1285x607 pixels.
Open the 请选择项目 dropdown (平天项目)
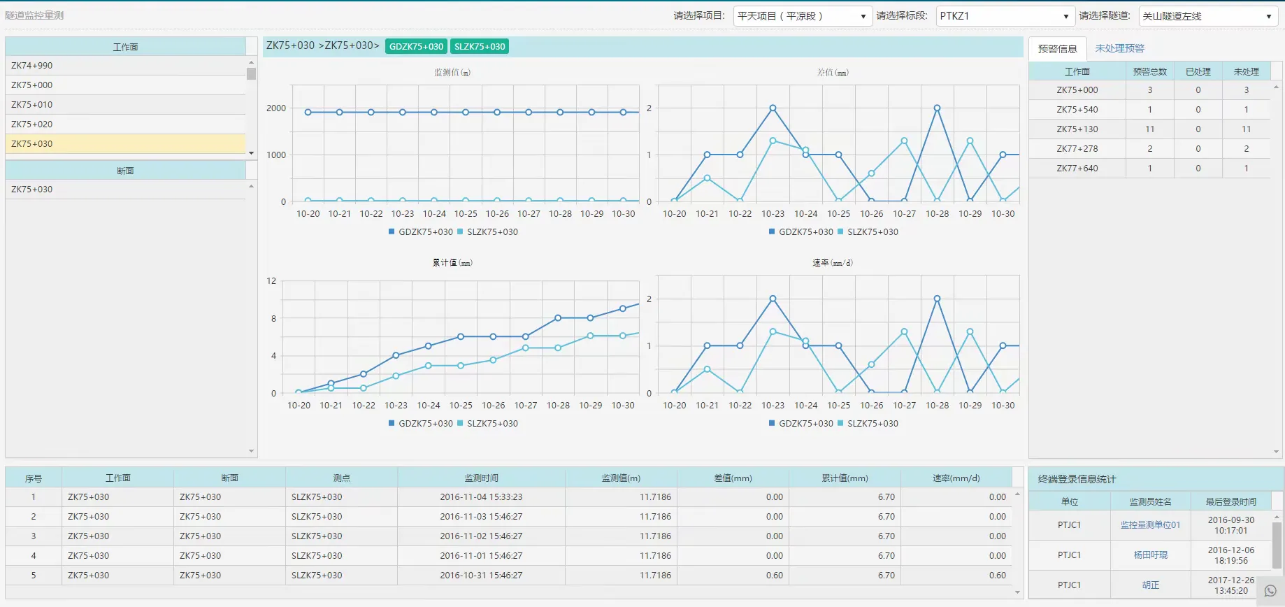pos(803,16)
